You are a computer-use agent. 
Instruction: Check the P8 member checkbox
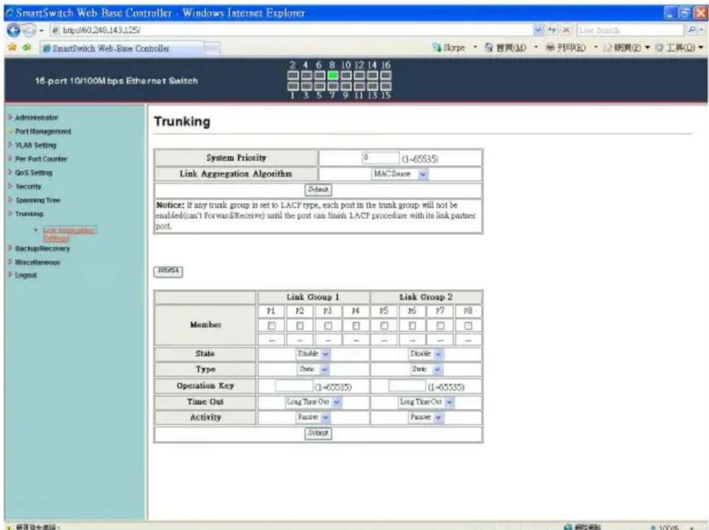click(468, 326)
